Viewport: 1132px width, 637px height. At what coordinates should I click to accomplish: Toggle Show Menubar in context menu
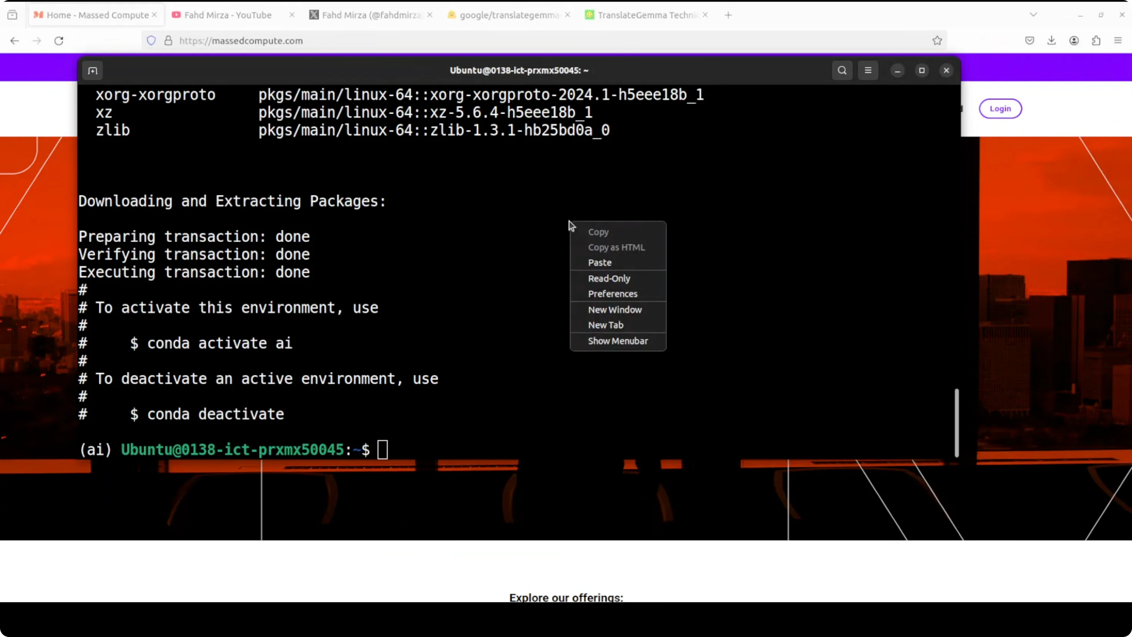[x=618, y=341]
